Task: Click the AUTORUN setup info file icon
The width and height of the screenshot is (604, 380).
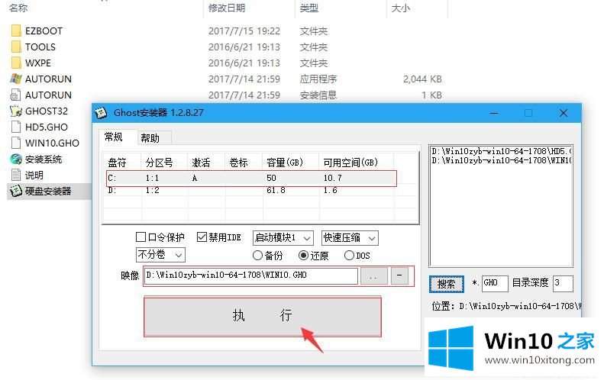Action: pyautogui.click(x=16, y=95)
